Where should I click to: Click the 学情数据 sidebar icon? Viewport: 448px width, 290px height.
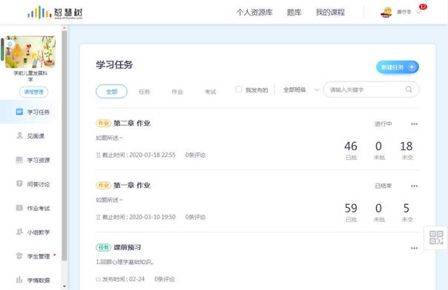19,280
